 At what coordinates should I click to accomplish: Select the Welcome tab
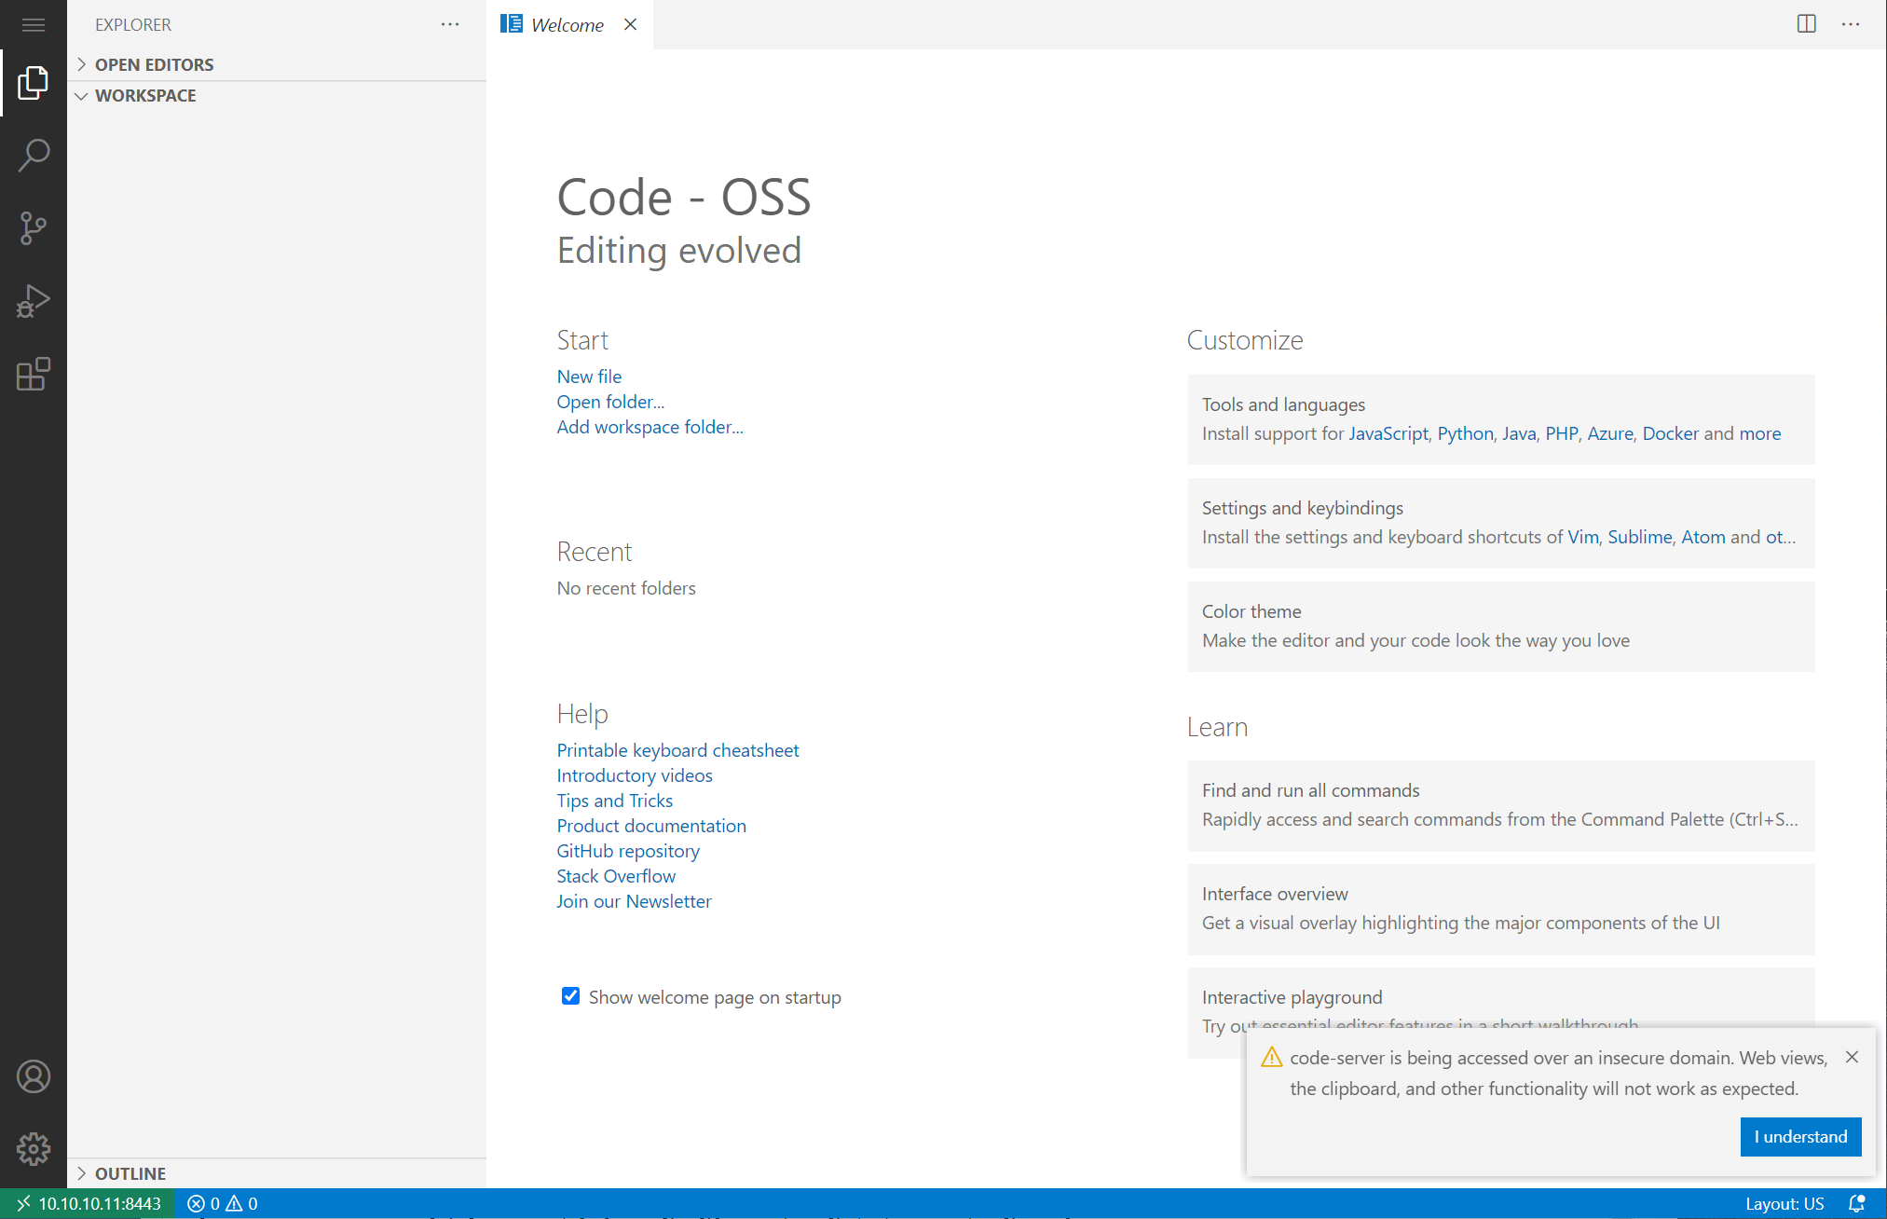point(567,25)
